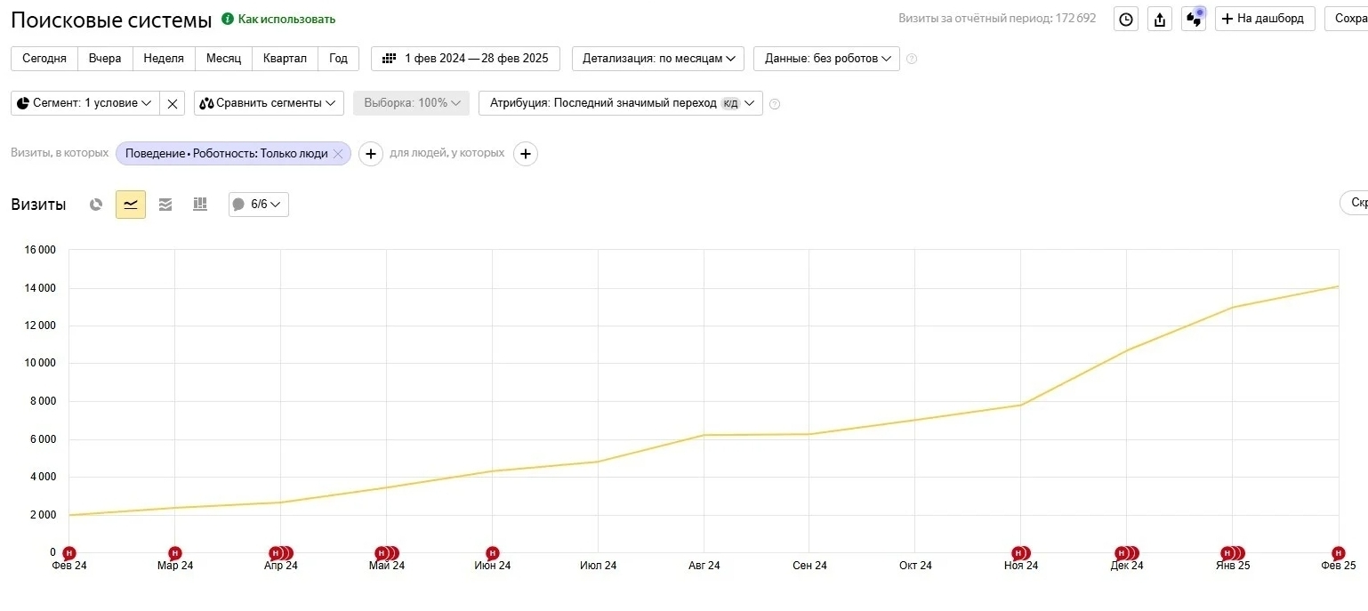1368x611 pixels.
Task: Click the annotation marker at Фев 24
Action: [68, 553]
